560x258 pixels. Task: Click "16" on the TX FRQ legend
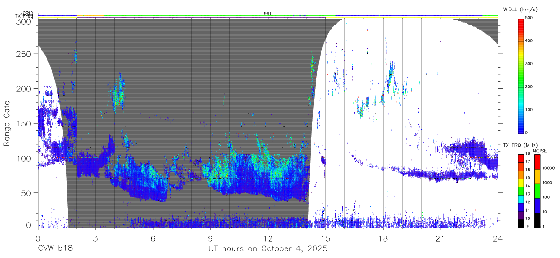(527, 169)
